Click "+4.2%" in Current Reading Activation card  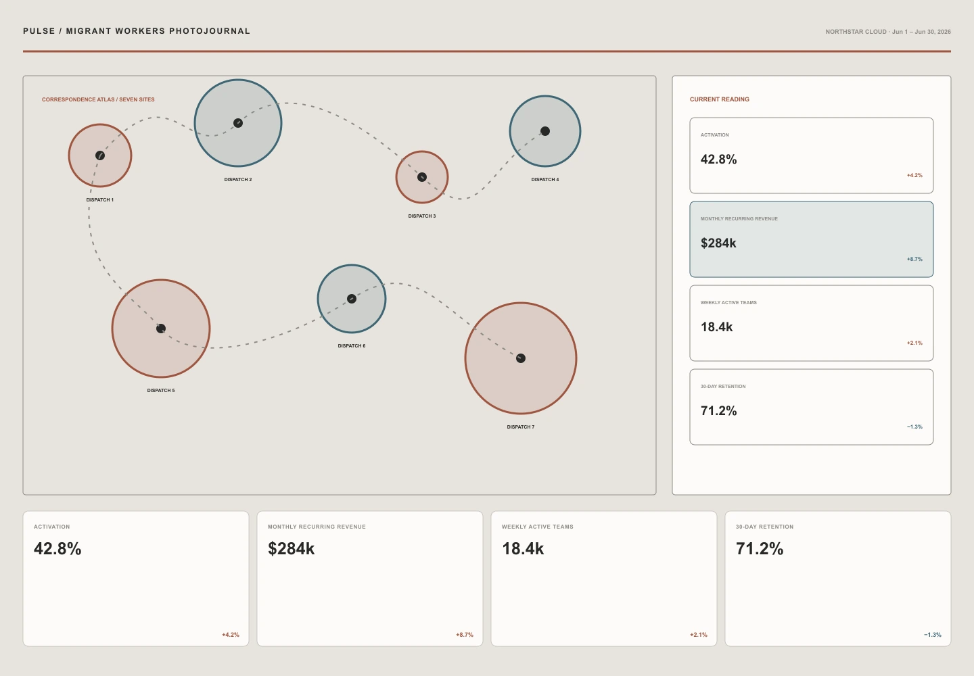click(x=914, y=176)
